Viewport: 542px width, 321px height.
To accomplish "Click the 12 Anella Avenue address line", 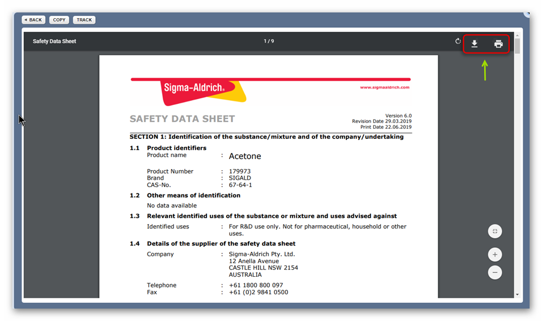I will coord(253,261).
